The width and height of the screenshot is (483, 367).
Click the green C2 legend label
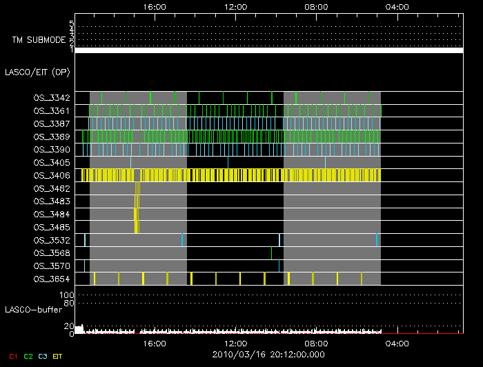(x=28, y=356)
